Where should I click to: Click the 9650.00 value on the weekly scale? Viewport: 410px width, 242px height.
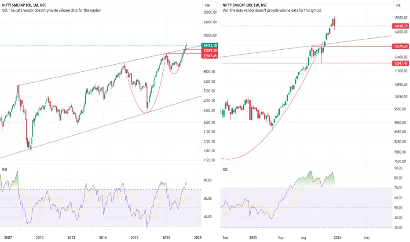click(x=400, y=109)
